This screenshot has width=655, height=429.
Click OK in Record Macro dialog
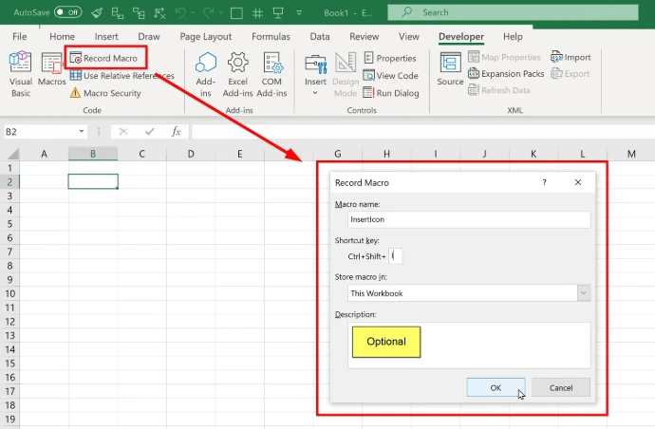click(x=496, y=387)
